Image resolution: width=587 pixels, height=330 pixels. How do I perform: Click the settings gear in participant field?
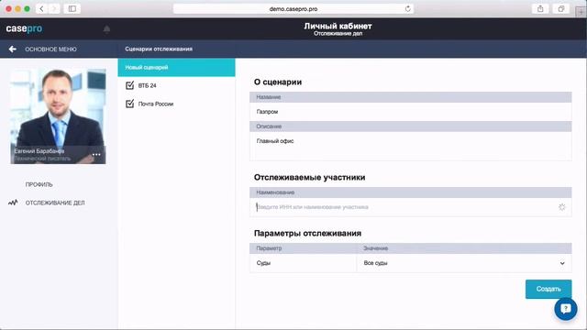pos(561,207)
